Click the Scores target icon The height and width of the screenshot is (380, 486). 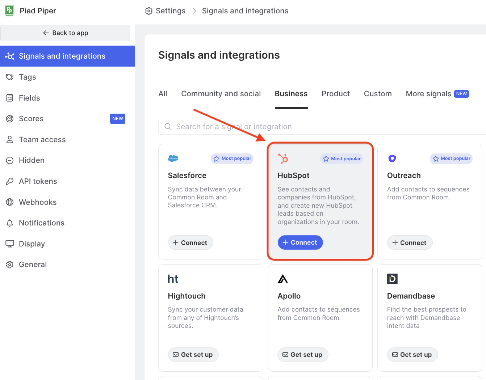[10, 119]
